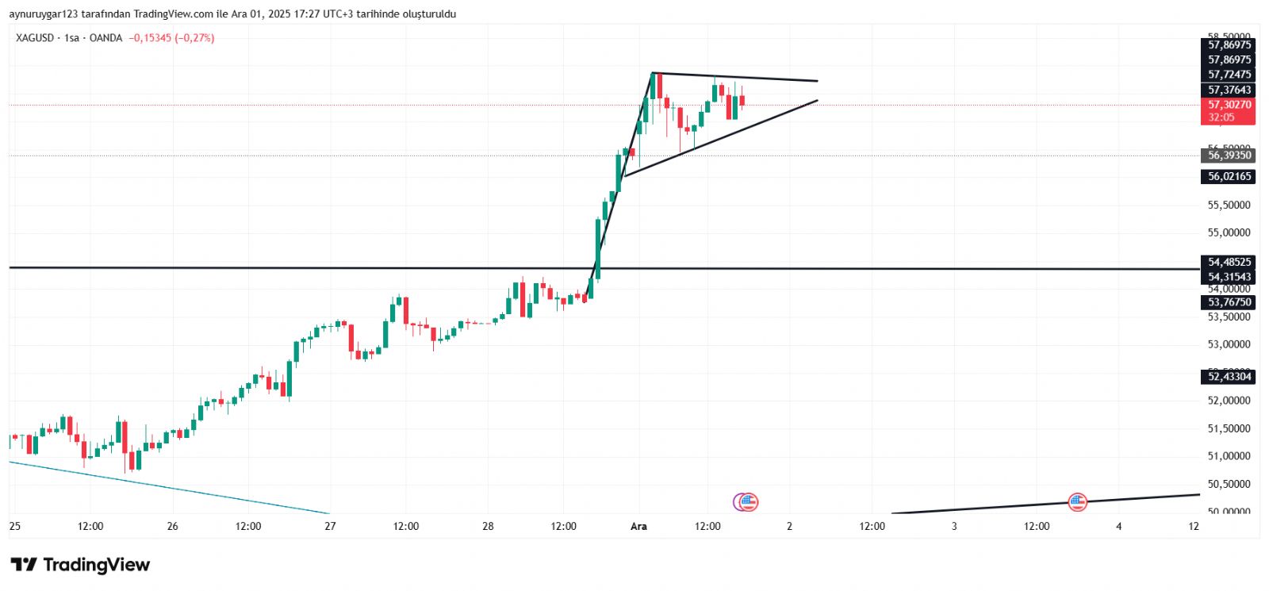Click the US flag economic event icon near December 4
Screen dimensions: 1269x591
(1076, 501)
